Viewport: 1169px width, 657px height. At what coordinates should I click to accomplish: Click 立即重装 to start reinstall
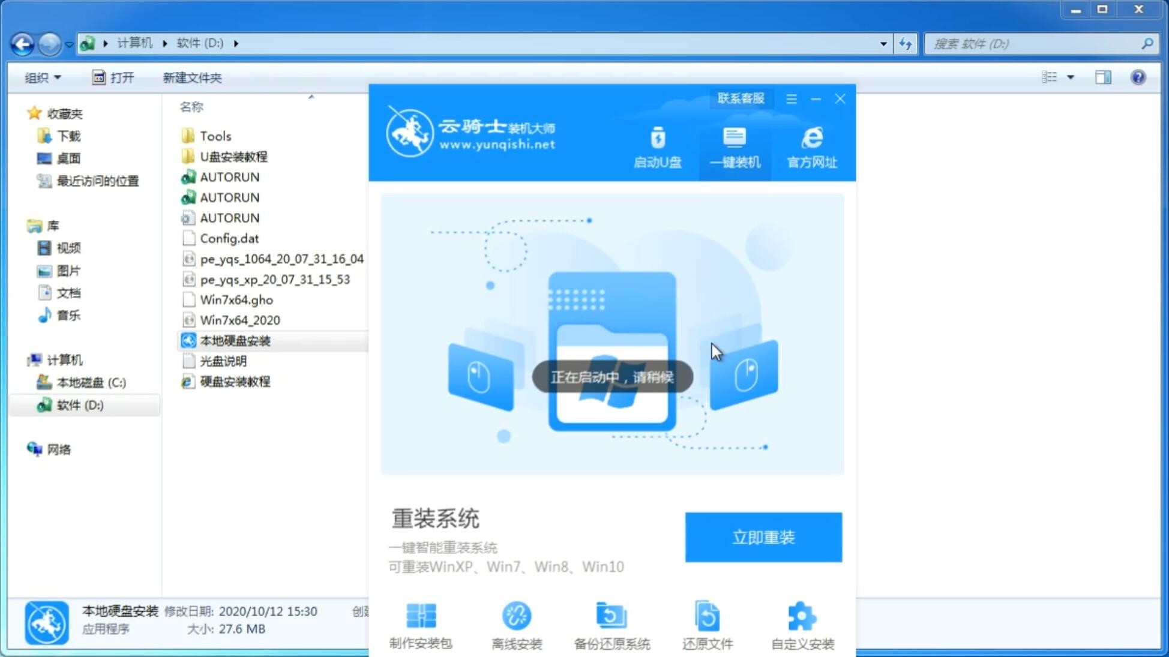(x=762, y=536)
